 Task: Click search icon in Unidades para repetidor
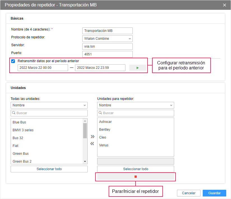point(100,113)
